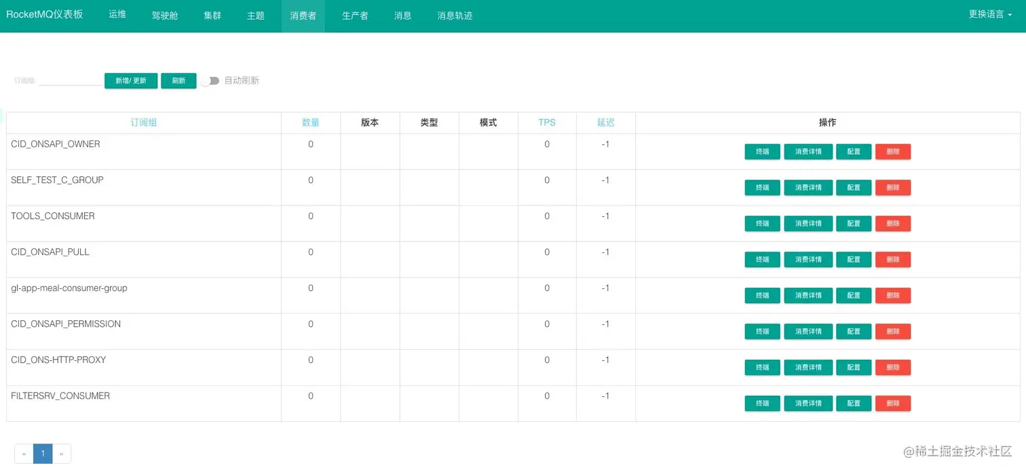Screen dimensions: 1026x472
Task: Click 删除 for FILTERSRV_CONSUMER
Action: click(x=893, y=404)
